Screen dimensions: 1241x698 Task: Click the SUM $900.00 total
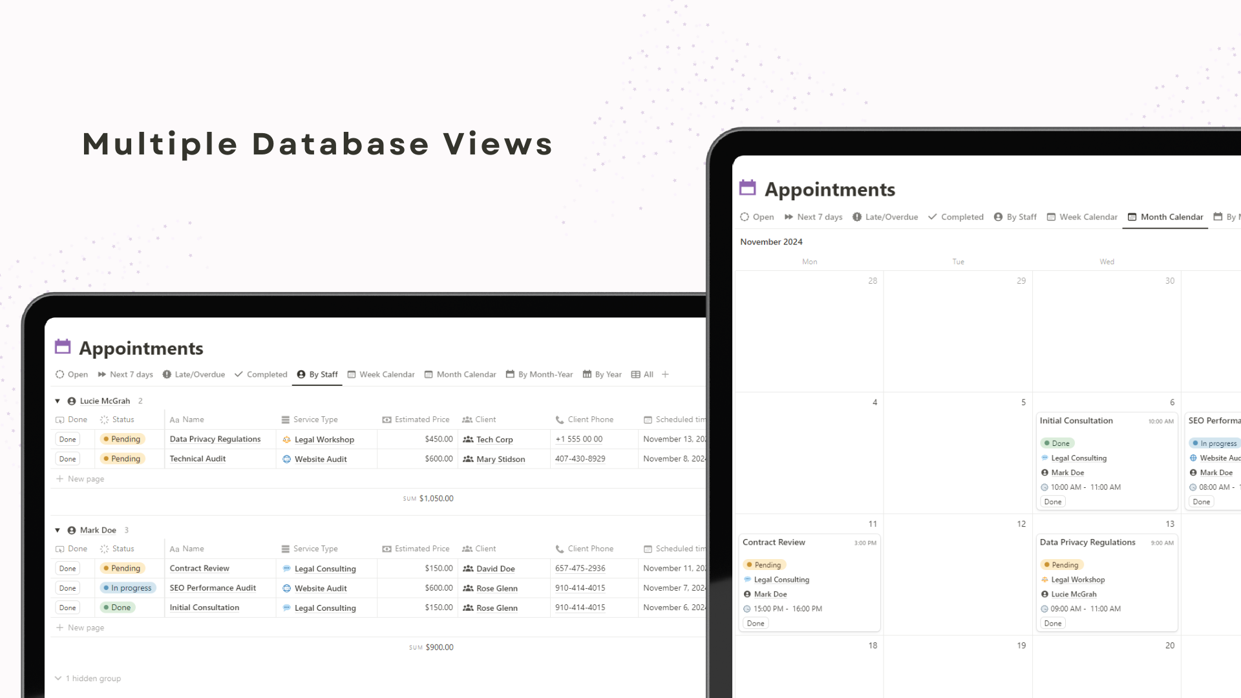tap(431, 647)
